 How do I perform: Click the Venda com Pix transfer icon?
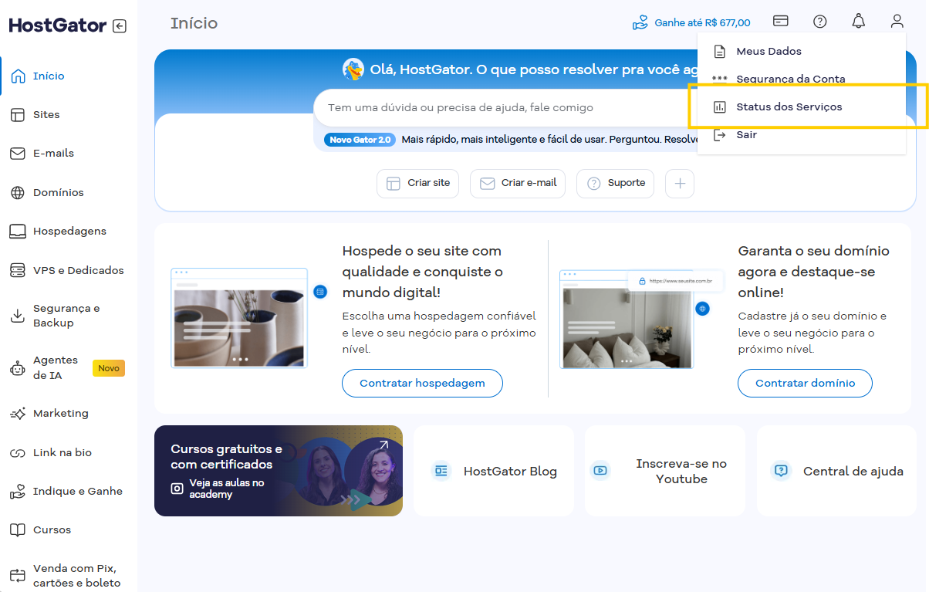tap(18, 576)
